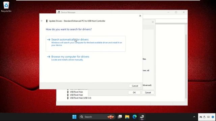
Task: Open File Explorer from the taskbar
Action: (x=127, y=117)
